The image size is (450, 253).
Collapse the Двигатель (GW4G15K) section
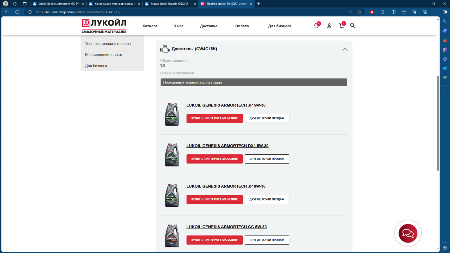pos(345,49)
